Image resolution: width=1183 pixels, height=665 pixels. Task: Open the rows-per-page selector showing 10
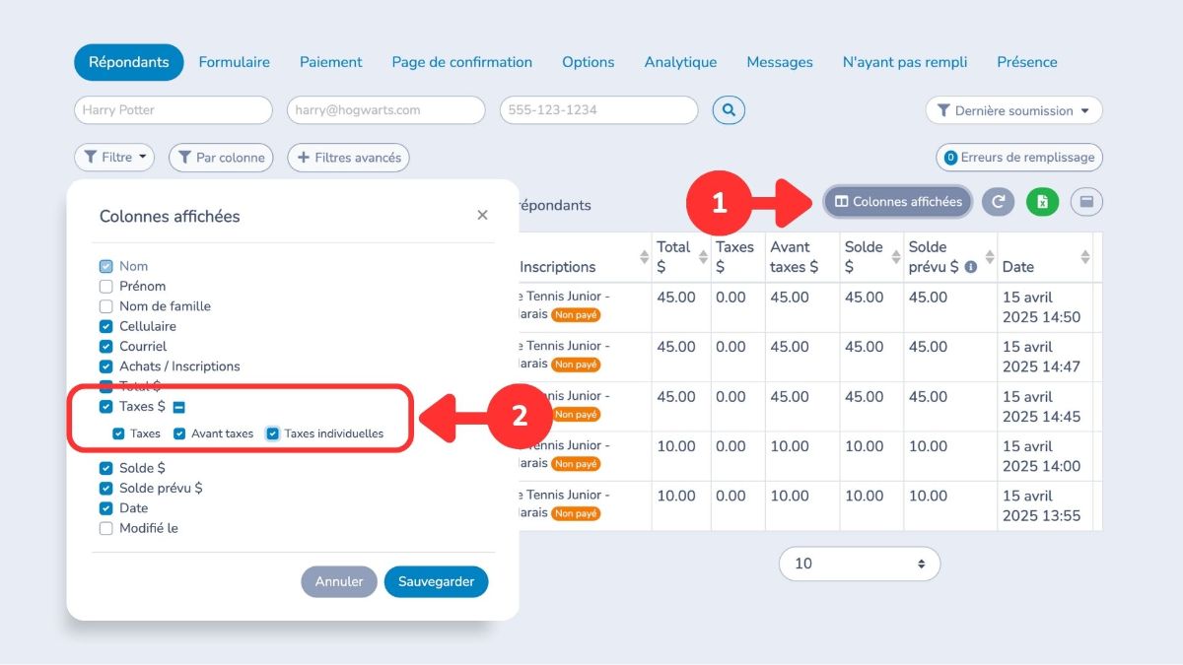click(860, 564)
